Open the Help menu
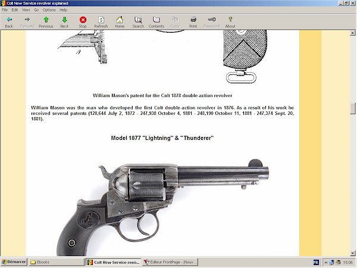This screenshot has height=268, width=357. pyautogui.click(x=63, y=10)
